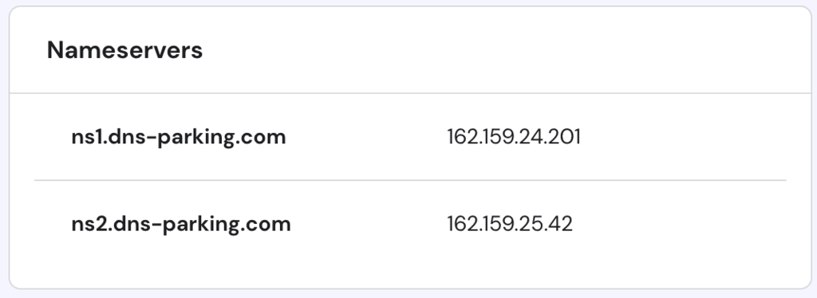Click the divider between ns1 and ns2 rows

click(410, 180)
